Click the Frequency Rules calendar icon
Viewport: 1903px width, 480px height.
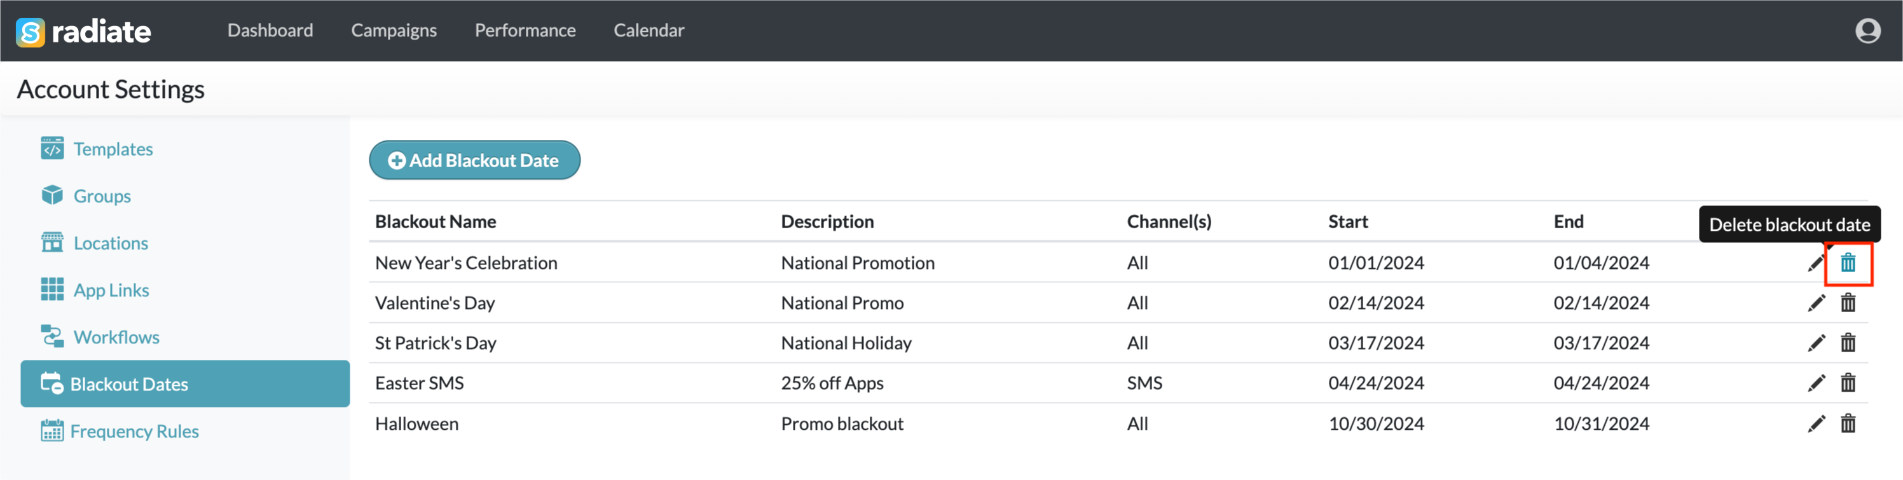point(52,430)
